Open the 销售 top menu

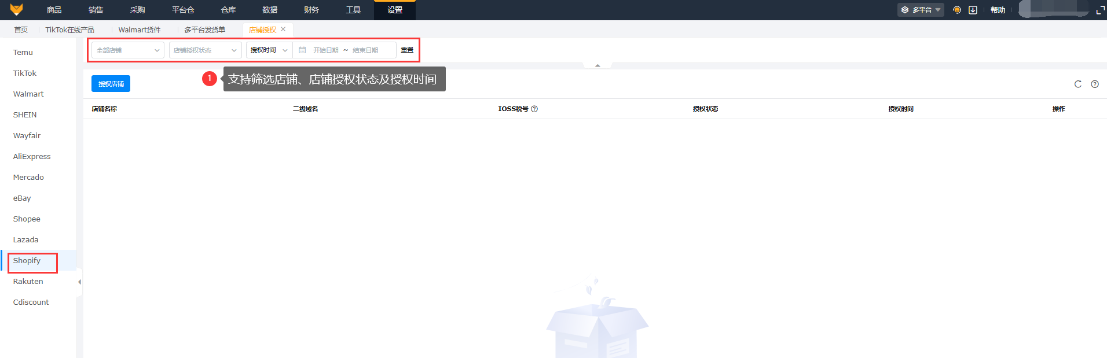(96, 10)
